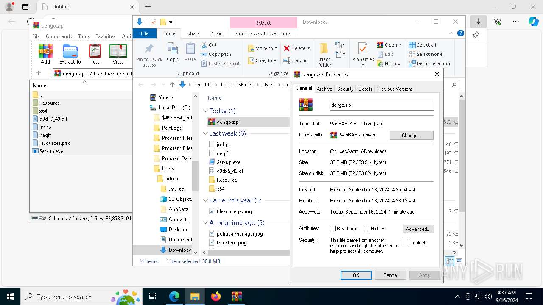Collapse the A long time ago (6) group
The image size is (543, 305).
coord(206,223)
